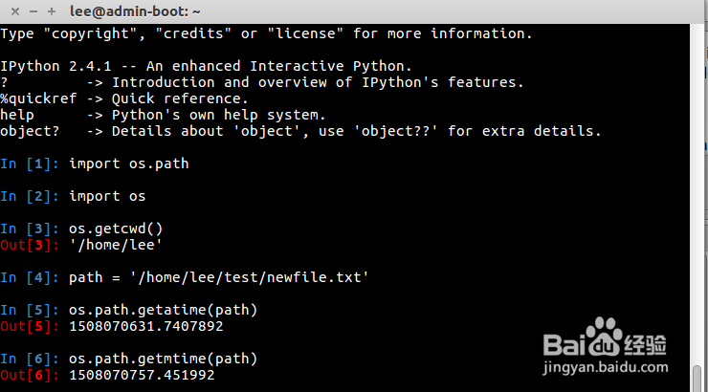Click the Out[3] prompt label
708x392 pixels.
[x=30, y=245]
